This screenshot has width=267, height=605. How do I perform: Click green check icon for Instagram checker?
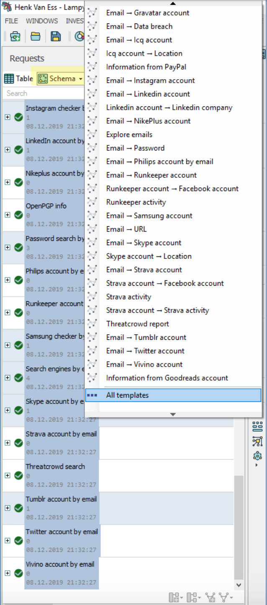(x=18, y=117)
